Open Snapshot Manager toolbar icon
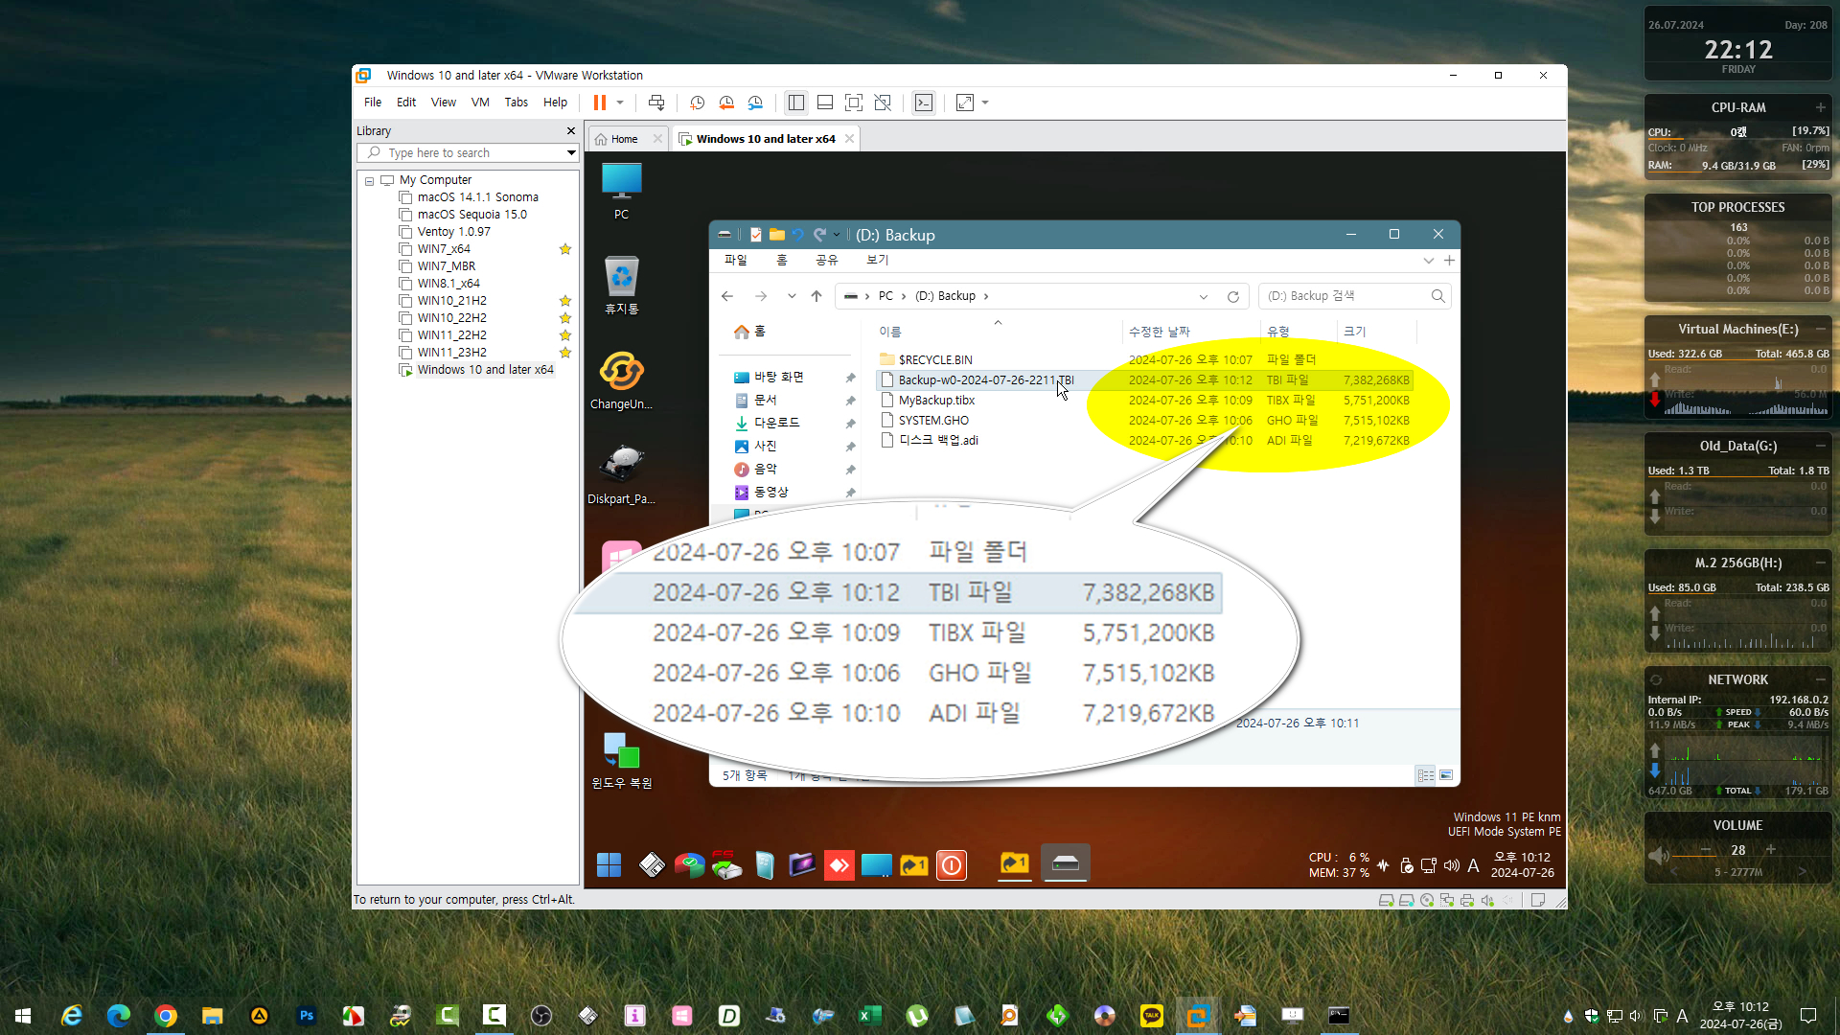Viewport: 1840px width, 1035px height. (755, 103)
